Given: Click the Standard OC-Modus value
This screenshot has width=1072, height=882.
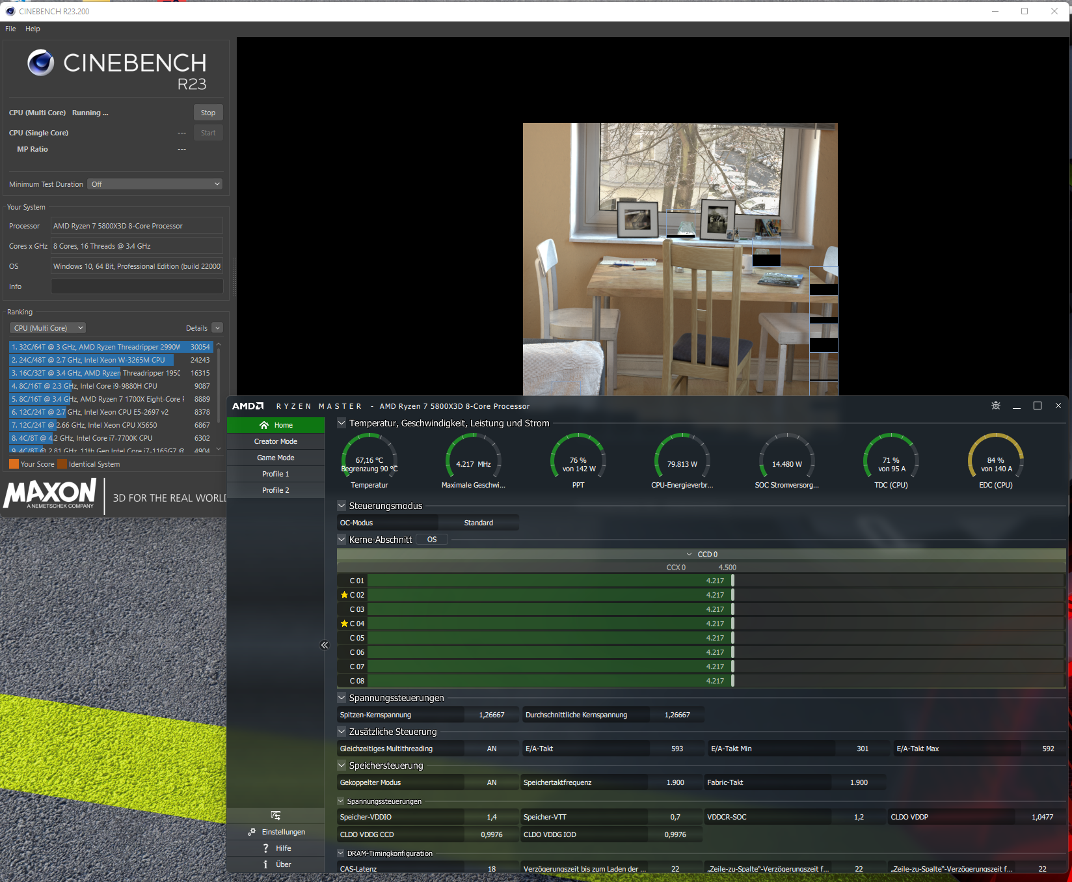Looking at the screenshot, I should (x=479, y=523).
